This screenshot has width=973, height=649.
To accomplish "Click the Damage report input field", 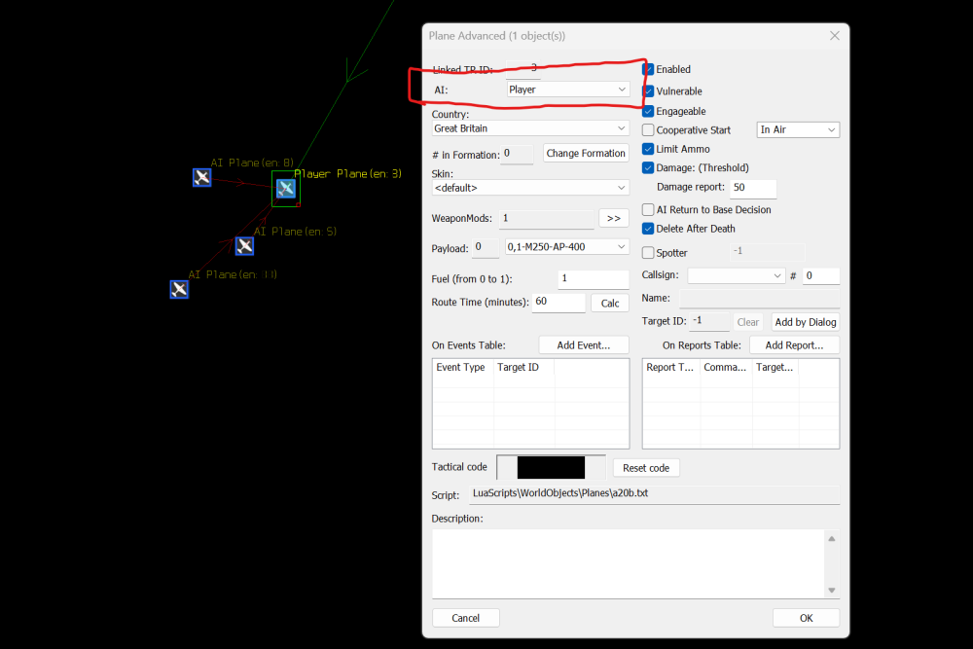I will (752, 188).
